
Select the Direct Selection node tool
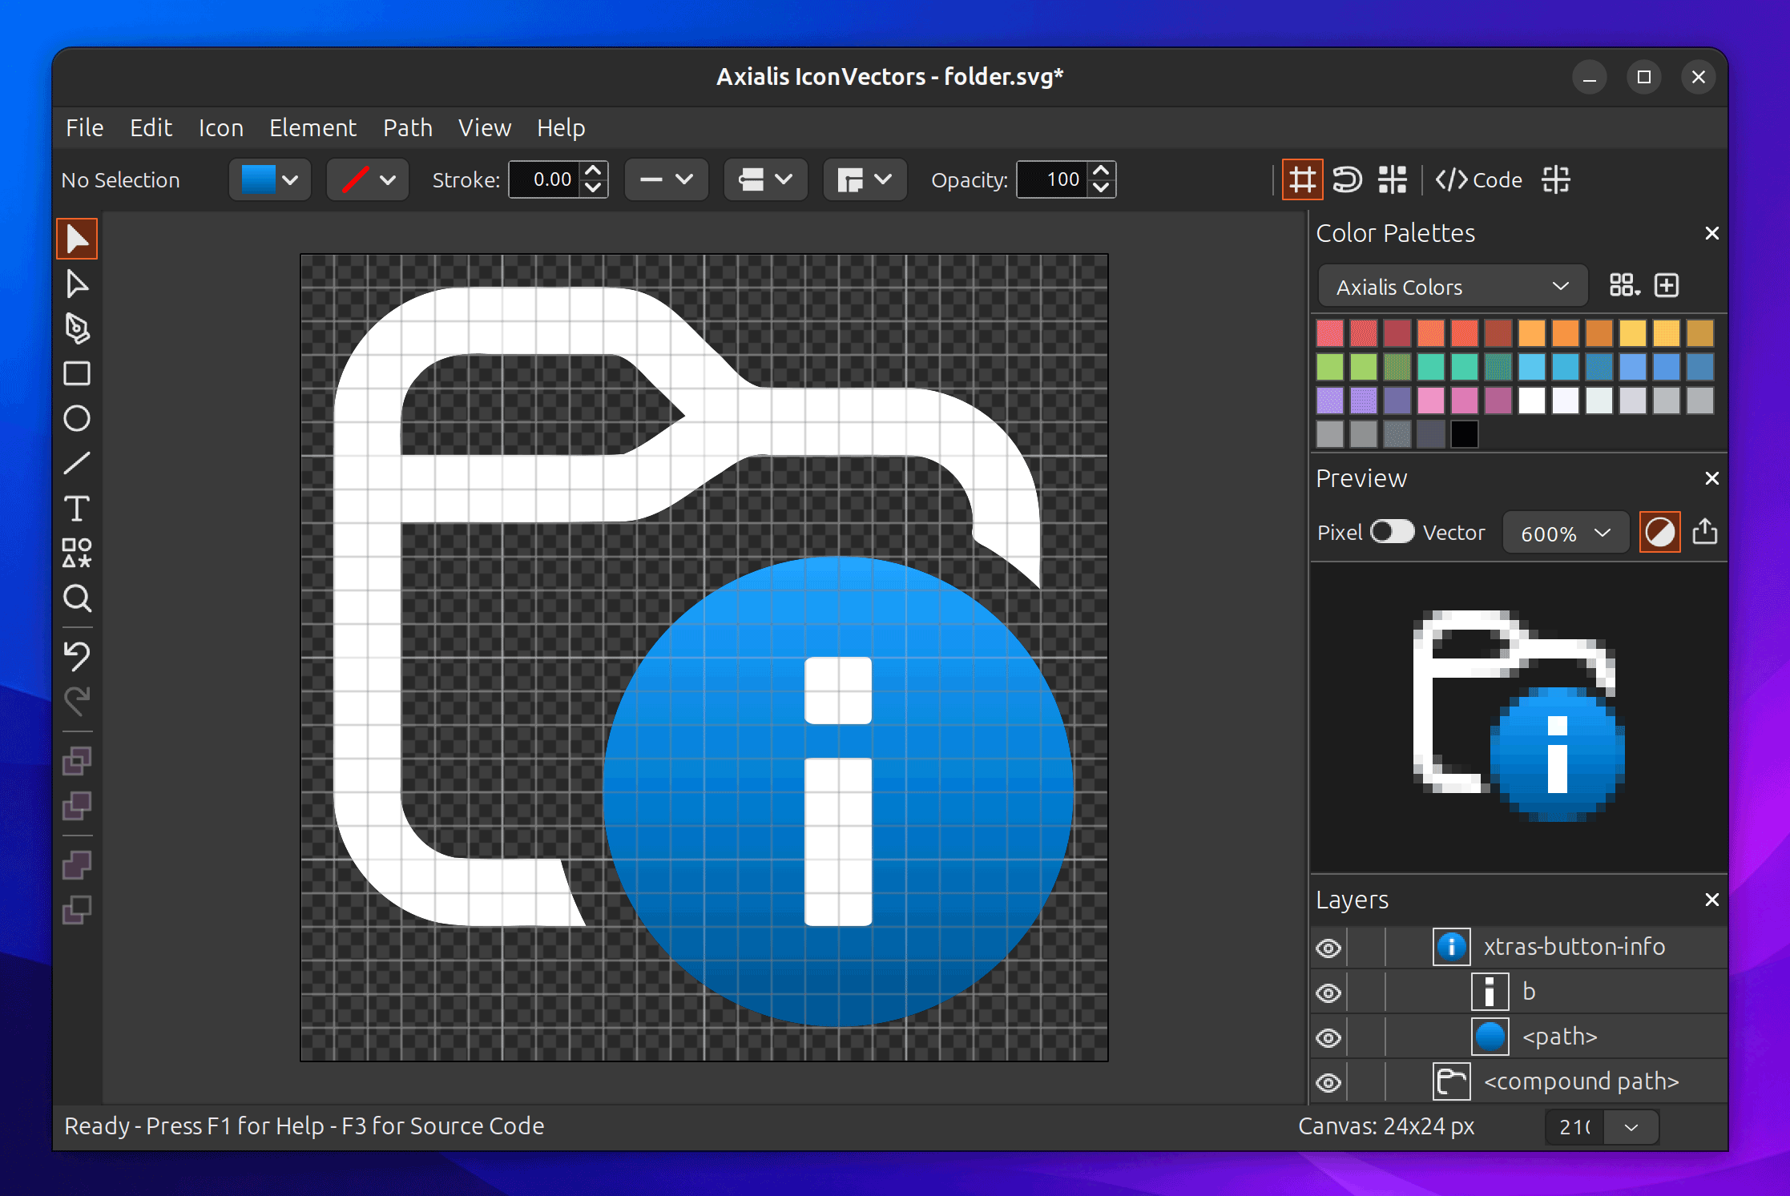[77, 284]
